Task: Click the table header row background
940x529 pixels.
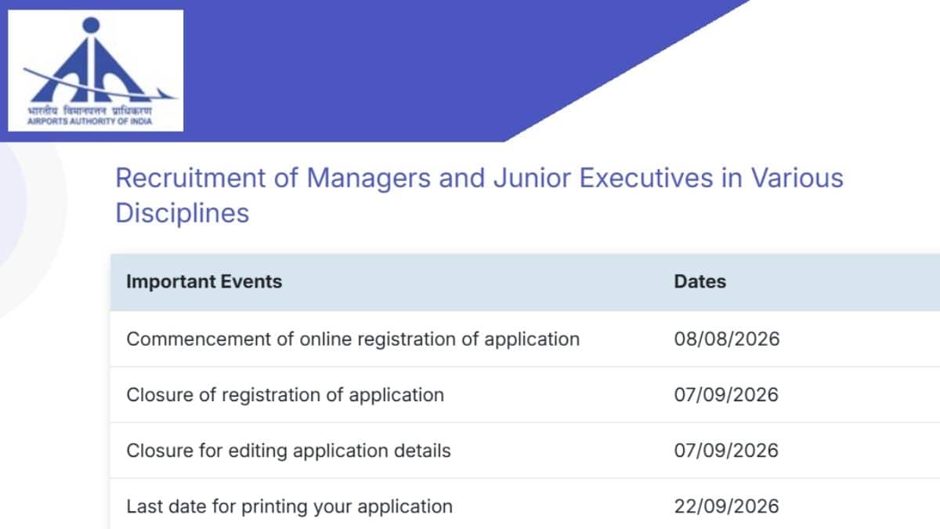Action: click(525, 282)
